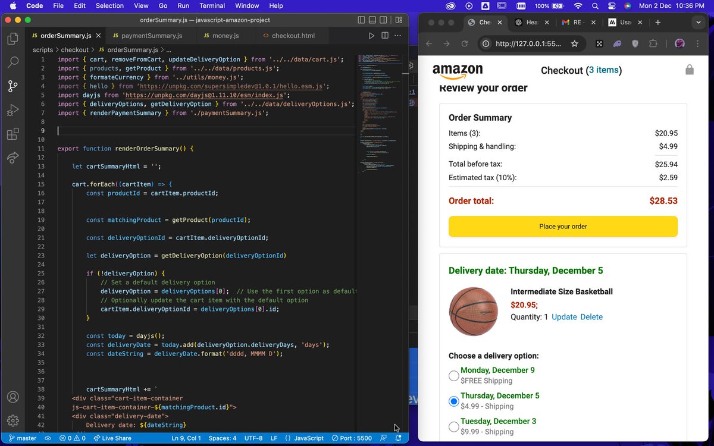The width and height of the screenshot is (714, 446).
Task: Open the Extensions view
Action: [12, 134]
